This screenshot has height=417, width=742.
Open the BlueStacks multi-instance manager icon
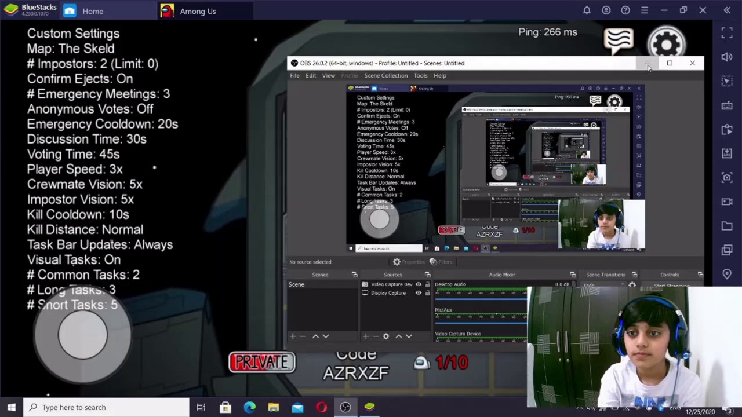[727, 250]
